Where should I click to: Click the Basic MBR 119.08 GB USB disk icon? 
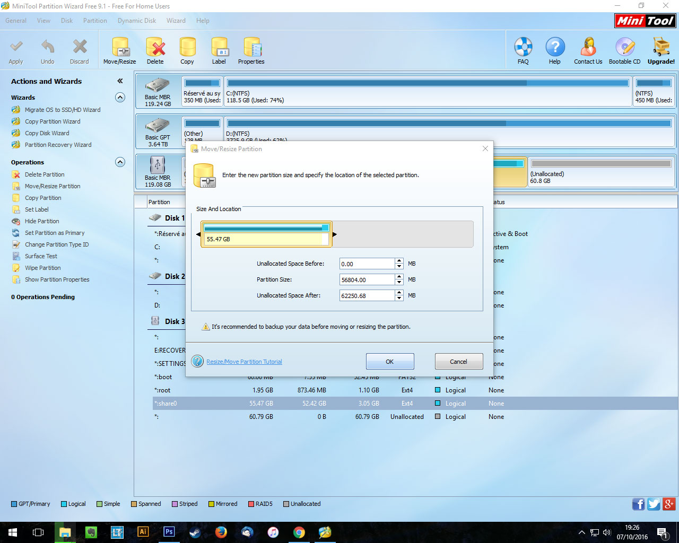tap(158, 165)
